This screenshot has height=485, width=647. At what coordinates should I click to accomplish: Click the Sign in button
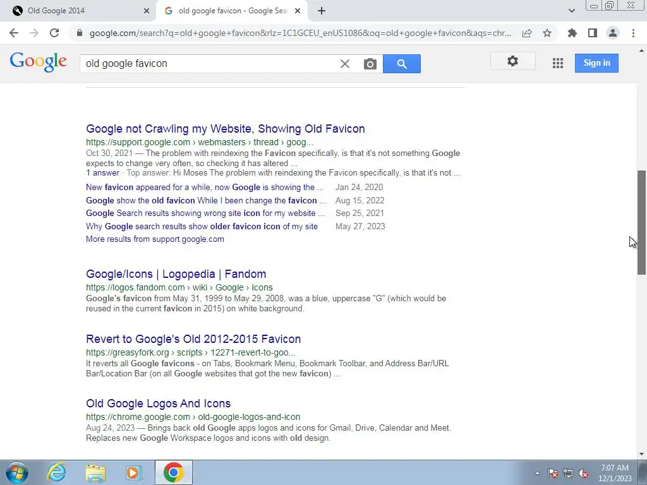[x=596, y=63]
